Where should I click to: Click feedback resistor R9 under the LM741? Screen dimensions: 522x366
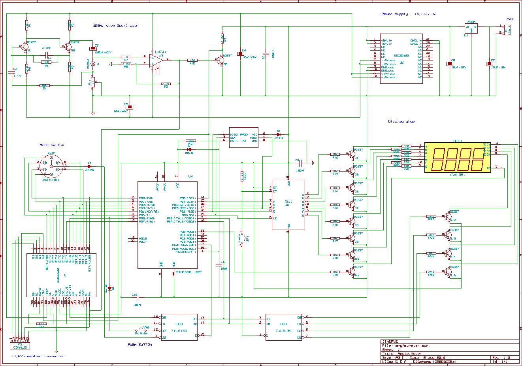pos(166,85)
